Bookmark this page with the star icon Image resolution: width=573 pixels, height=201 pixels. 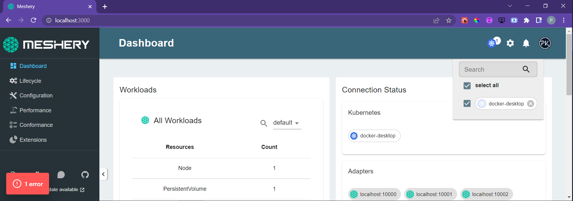tap(449, 20)
